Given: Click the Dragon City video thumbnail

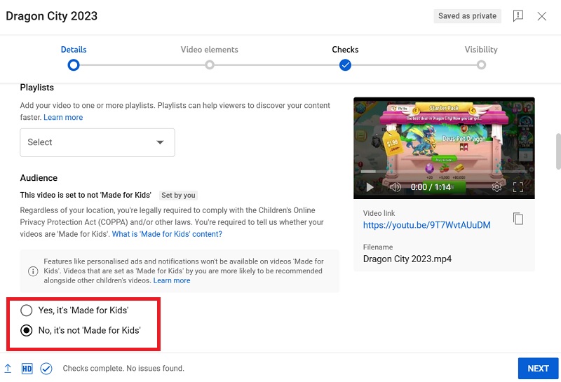Looking at the screenshot, I should (x=444, y=148).
